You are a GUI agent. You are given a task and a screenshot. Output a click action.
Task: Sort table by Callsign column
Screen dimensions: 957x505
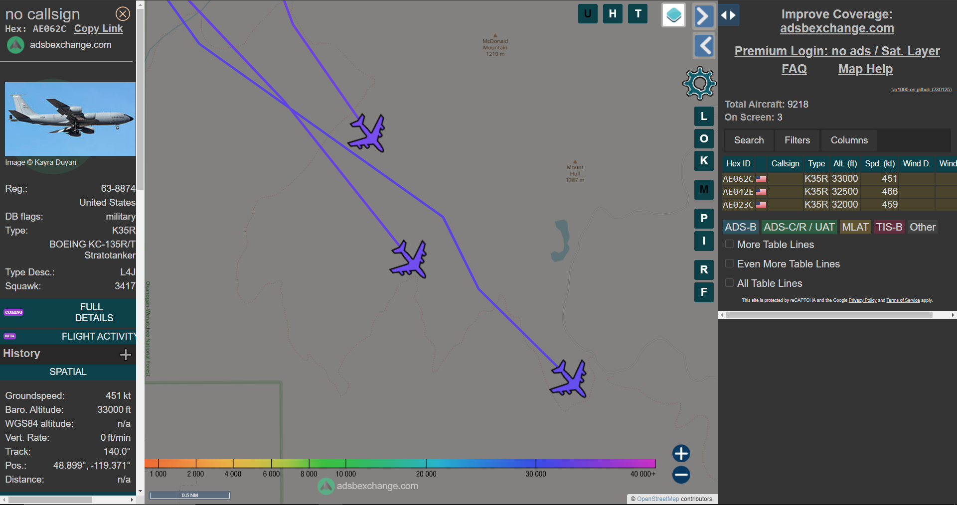[785, 163]
